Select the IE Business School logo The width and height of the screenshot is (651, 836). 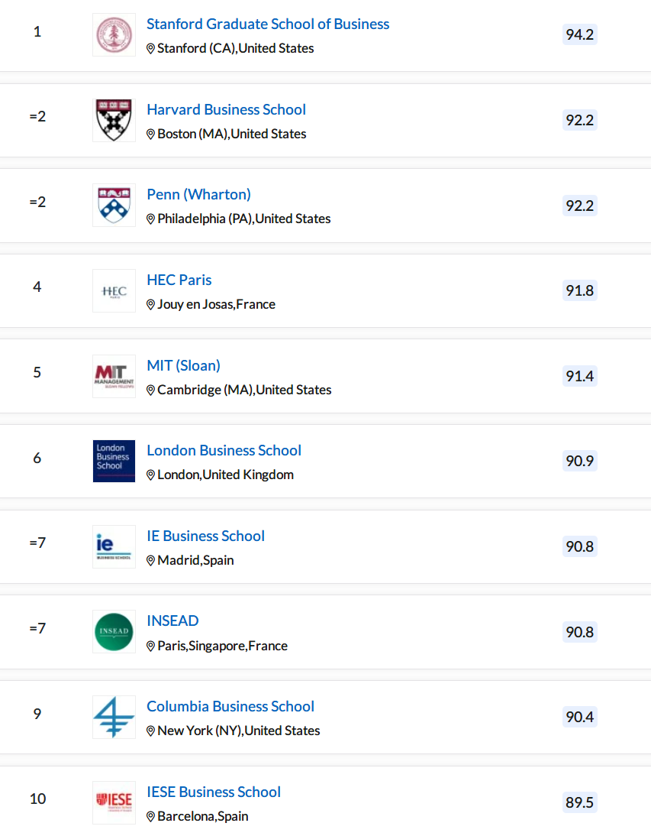114,546
